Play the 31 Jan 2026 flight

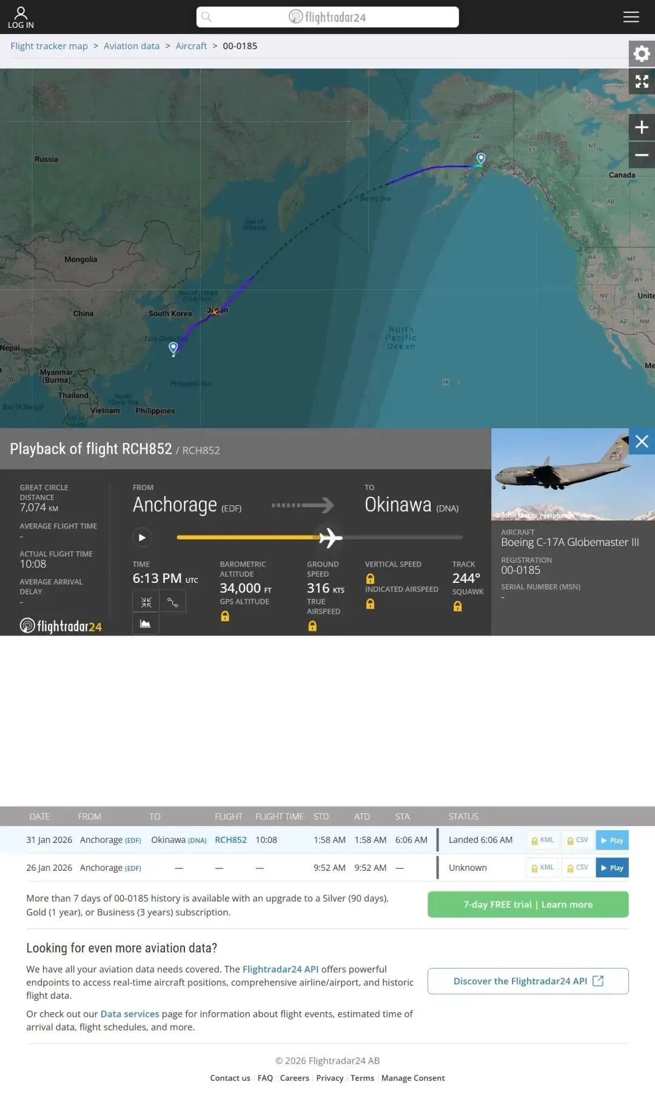(x=612, y=840)
